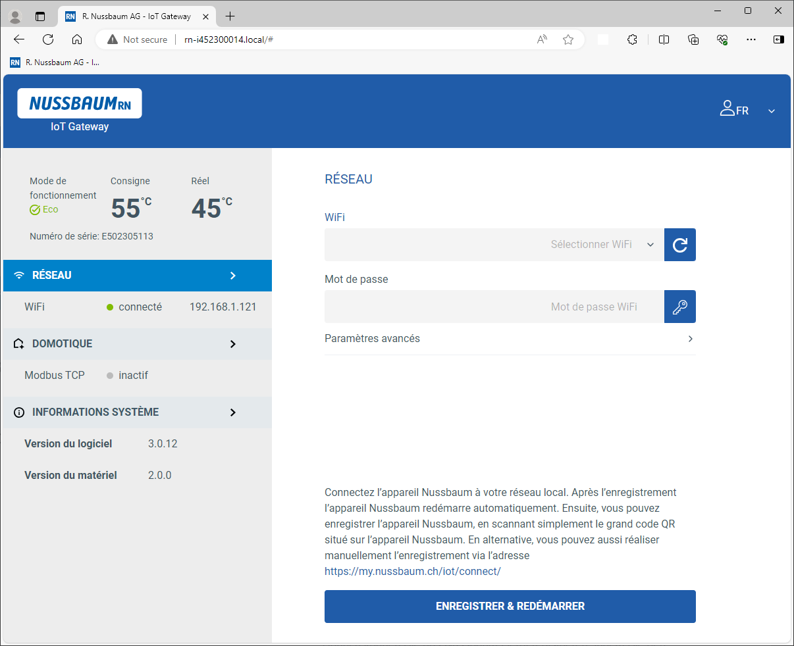
Task: Click the Mot de passe WiFi field
Action: [x=494, y=307]
